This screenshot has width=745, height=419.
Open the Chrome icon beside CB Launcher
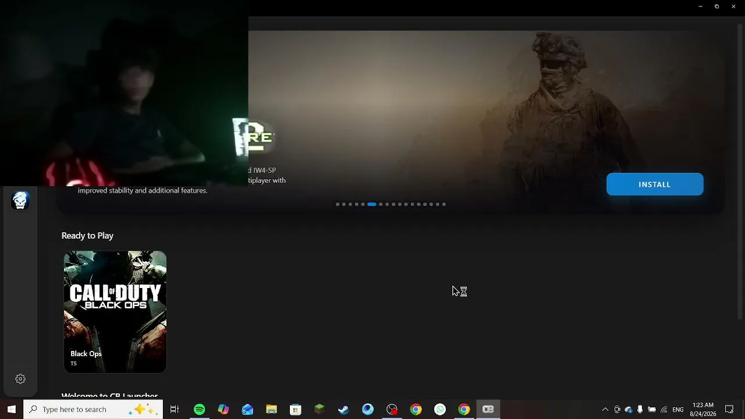(x=464, y=409)
